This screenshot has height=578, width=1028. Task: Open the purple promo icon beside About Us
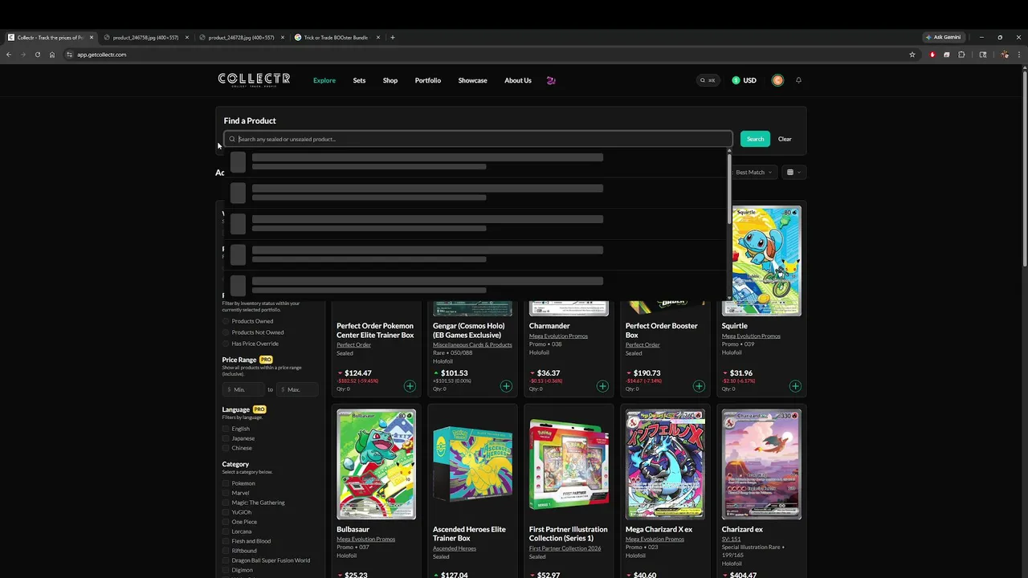pyautogui.click(x=551, y=80)
